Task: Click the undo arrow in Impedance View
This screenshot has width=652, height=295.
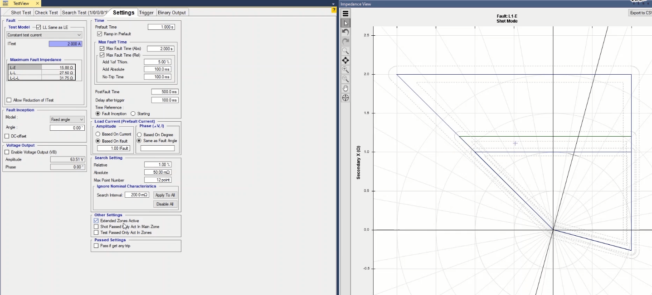Action: pyautogui.click(x=345, y=32)
